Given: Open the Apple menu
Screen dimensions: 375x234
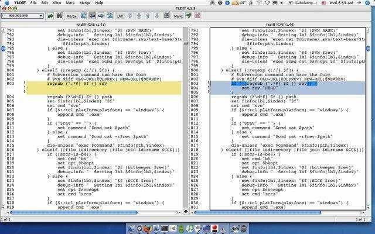Looking at the screenshot, I should (x=7, y=3).
